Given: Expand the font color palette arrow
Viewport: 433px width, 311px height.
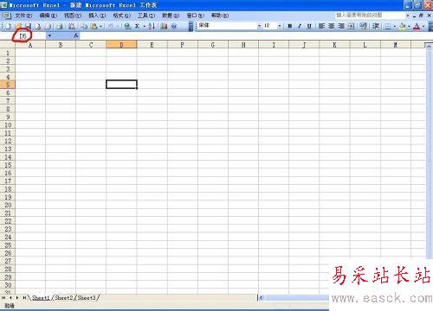Looking at the screenshot, I should [x=423, y=26].
